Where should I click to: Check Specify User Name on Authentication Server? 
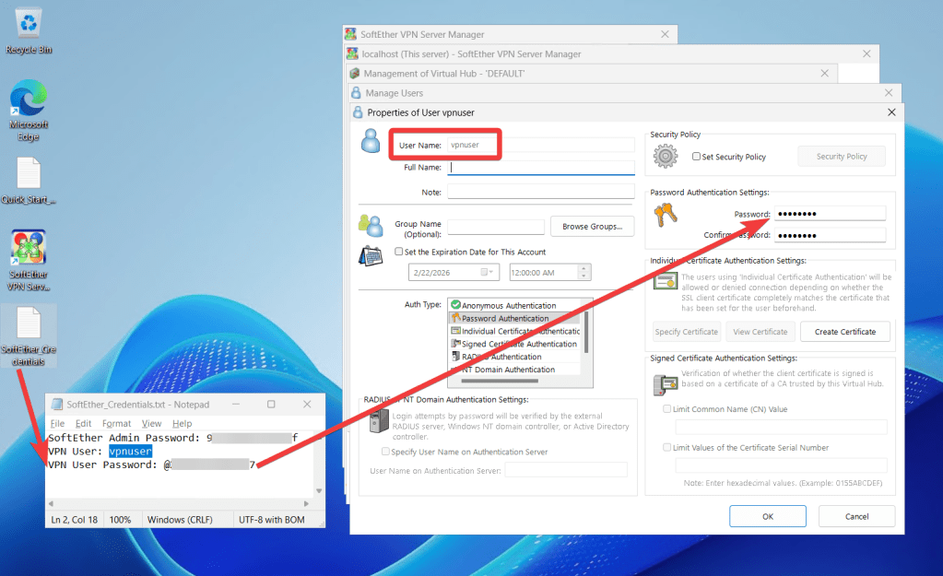pos(385,452)
